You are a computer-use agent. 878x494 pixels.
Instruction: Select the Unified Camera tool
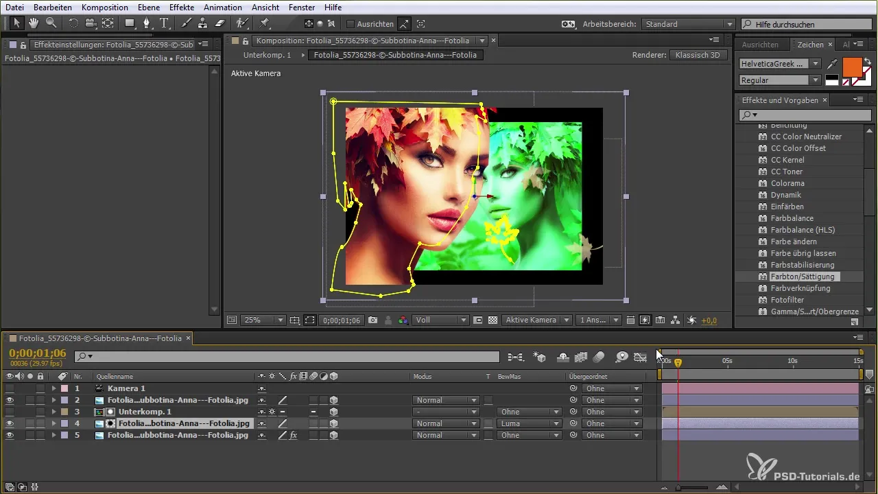(x=90, y=23)
